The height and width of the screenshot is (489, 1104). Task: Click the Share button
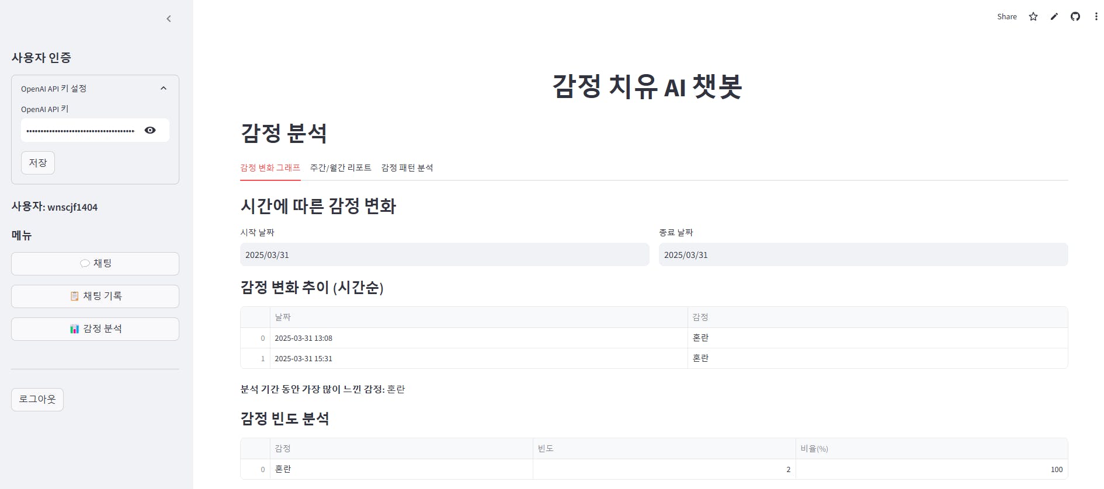click(1006, 16)
